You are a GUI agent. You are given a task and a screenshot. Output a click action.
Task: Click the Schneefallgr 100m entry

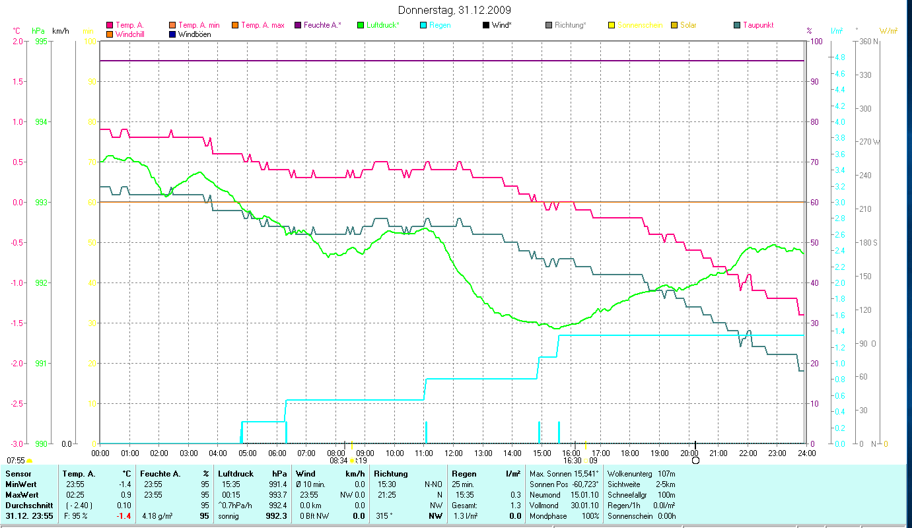pos(641,495)
